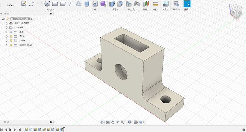Image resolution: width=246 pixels, height=132 pixels.
Task: Open the アセンブリ toolbar menu
Action: (x=132, y=9)
